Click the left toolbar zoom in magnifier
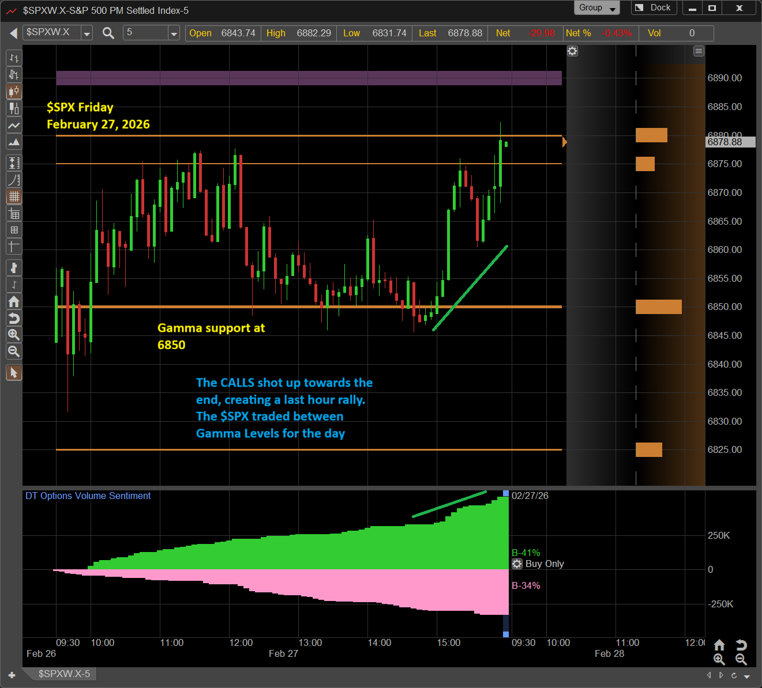This screenshot has width=762, height=688. click(x=14, y=335)
